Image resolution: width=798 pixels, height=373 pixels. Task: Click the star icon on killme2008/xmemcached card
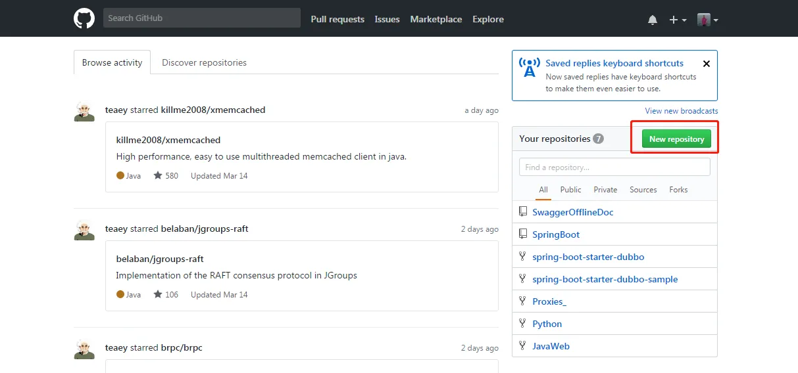click(158, 175)
